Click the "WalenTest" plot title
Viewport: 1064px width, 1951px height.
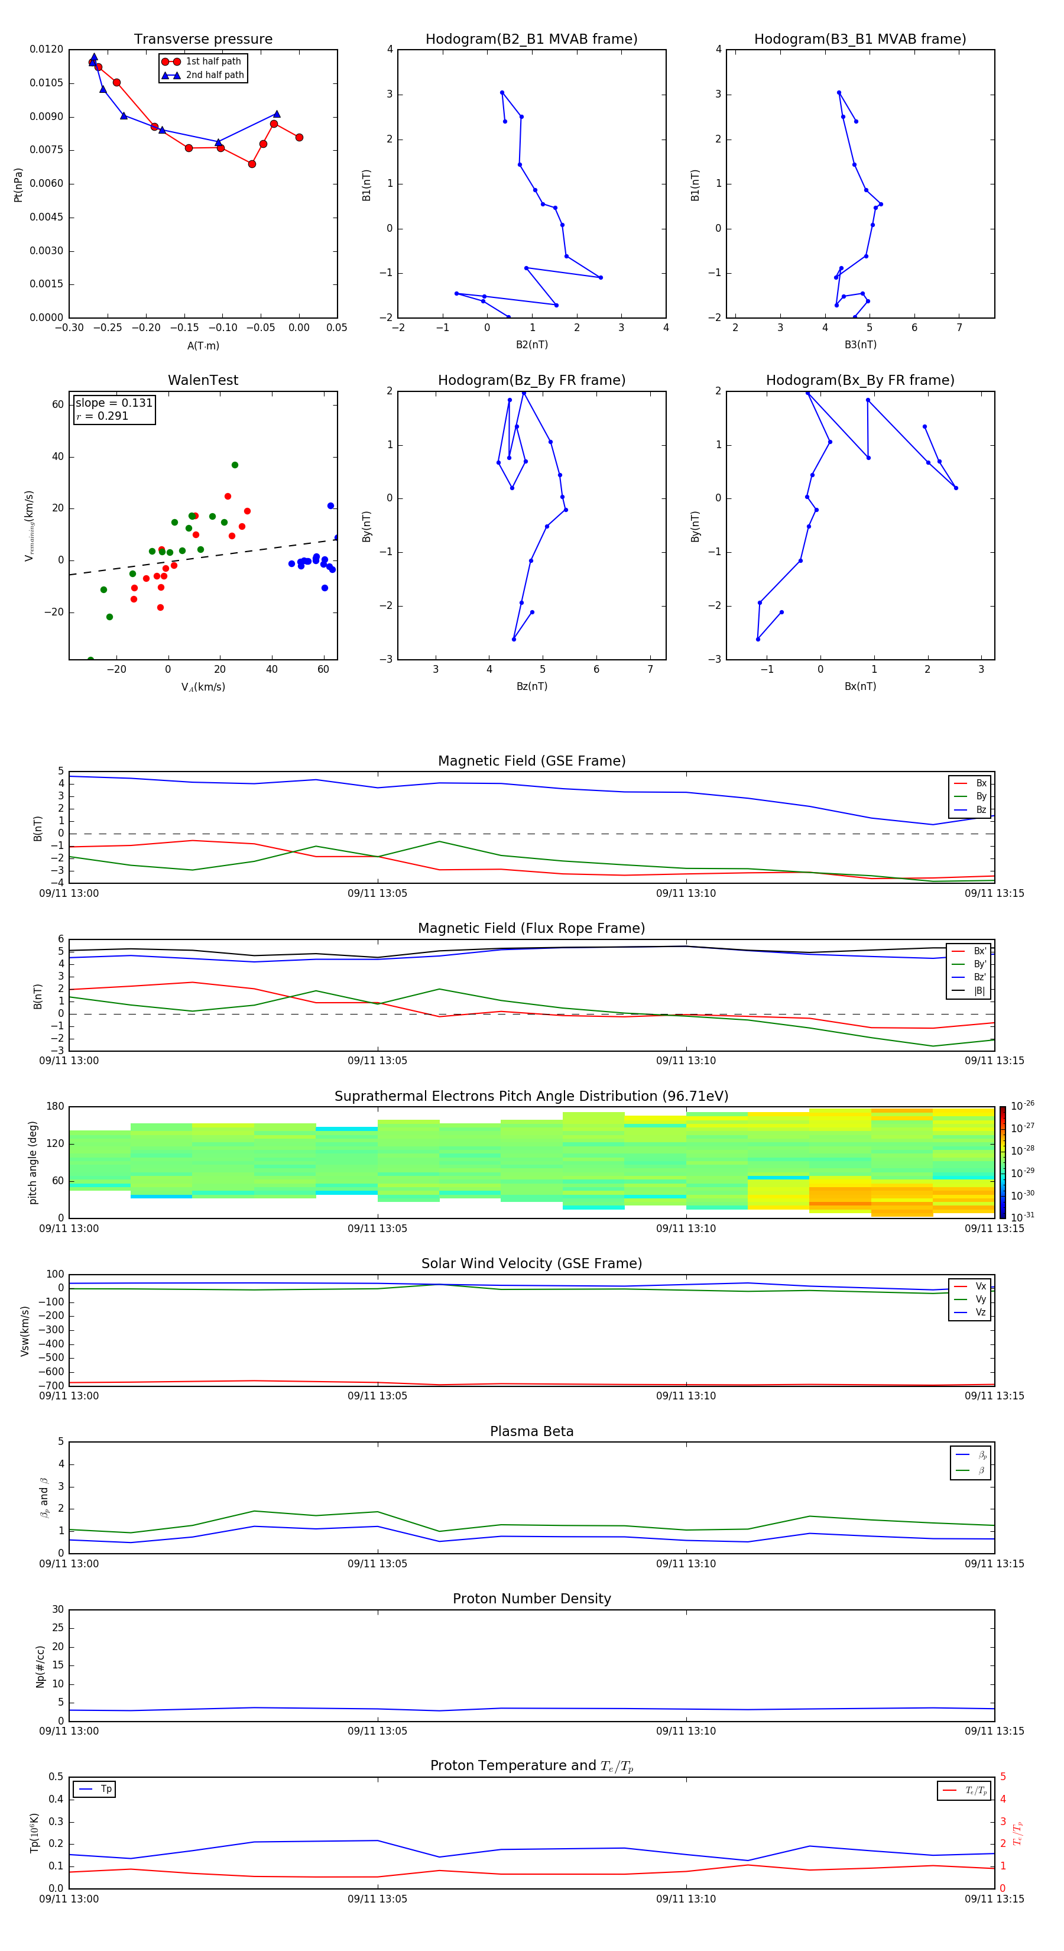point(203,380)
